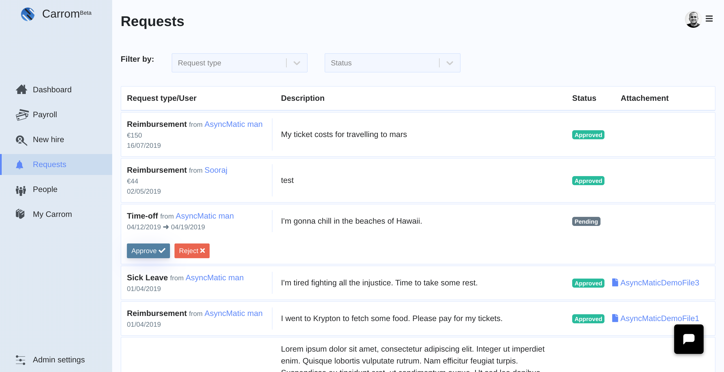Image resolution: width=724 pixels, height=372 pixels.
Task: Click the Dashboard home icon
Action: pyautogui.click(x=22, y=89)
